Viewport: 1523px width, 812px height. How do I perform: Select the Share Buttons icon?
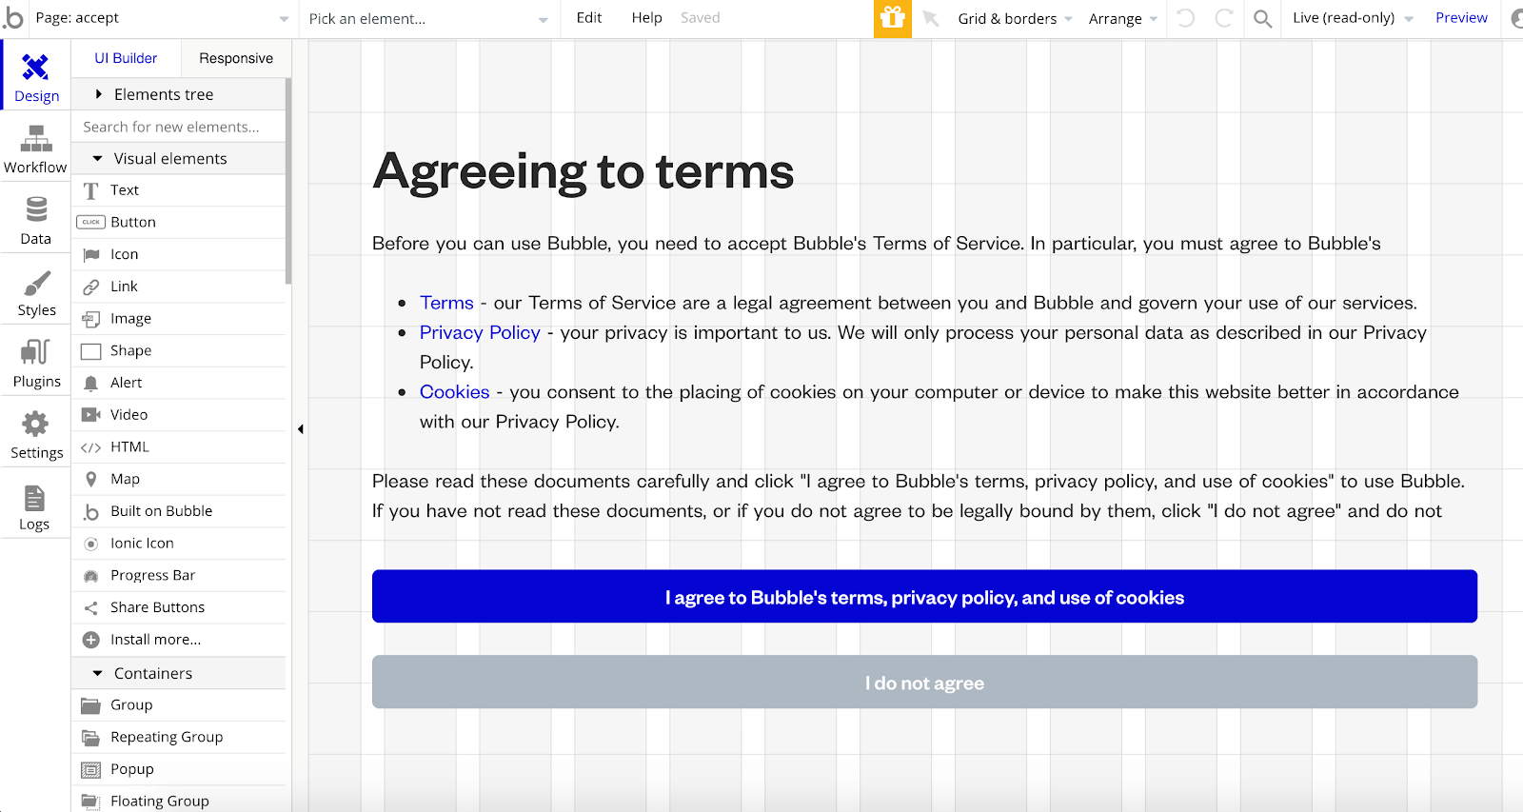[90, 608]
